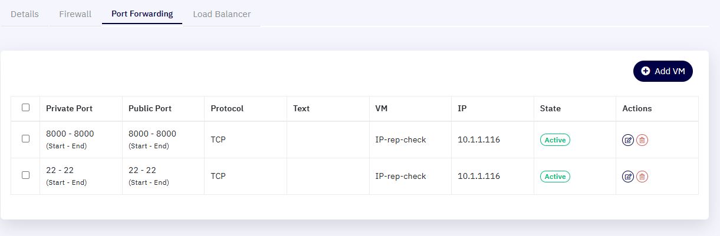The image size is (720, 236).
Task: Click the Add VM button
Action: tap(663, 71)
